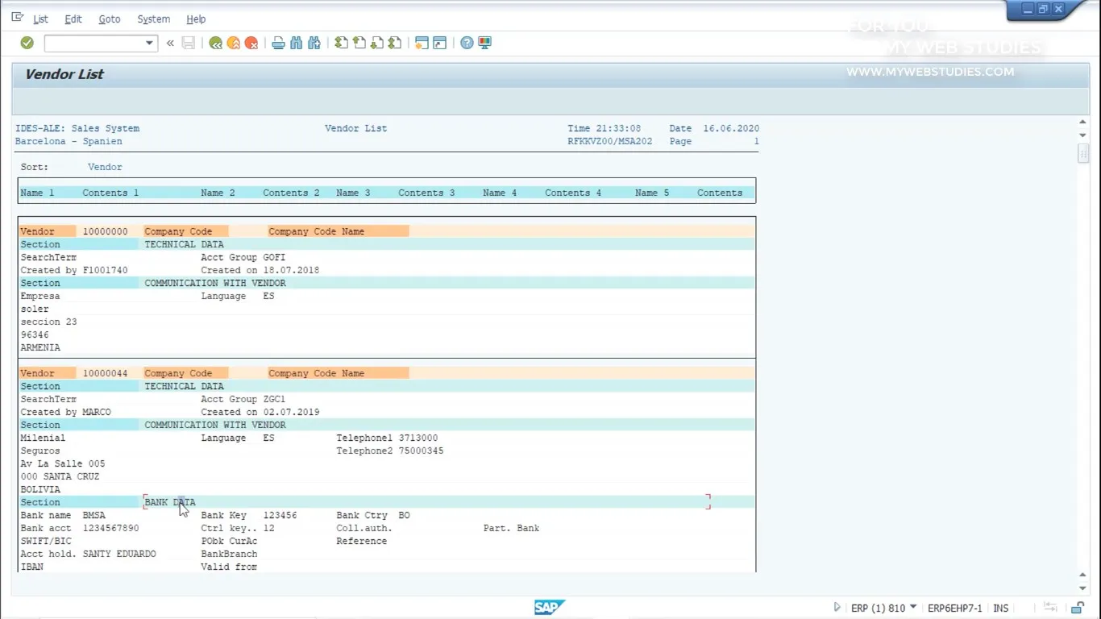Click the Print icon
This screenshot has width=1101, height=619.
click(x=278, y=43)
